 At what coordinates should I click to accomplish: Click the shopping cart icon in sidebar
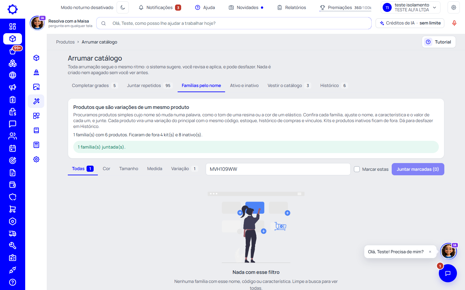point(13,209)
